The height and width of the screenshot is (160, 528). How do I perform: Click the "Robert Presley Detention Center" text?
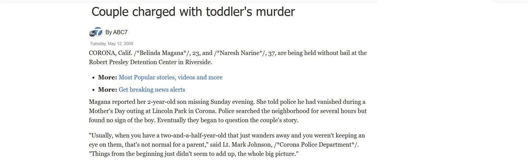[132, 62]
